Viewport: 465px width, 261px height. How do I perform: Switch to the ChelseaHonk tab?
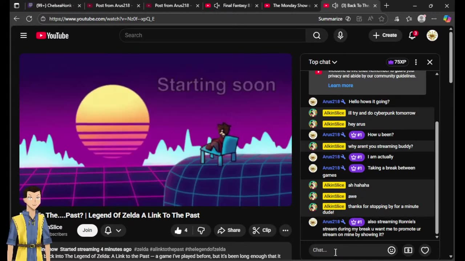coord(54,5)
